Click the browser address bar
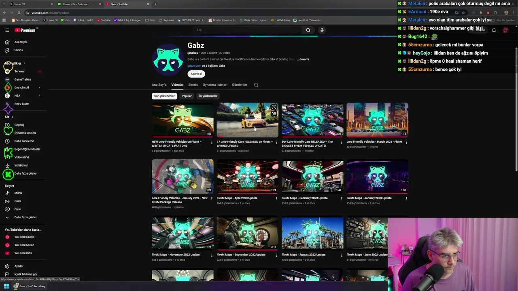 [x=239, y=13]
